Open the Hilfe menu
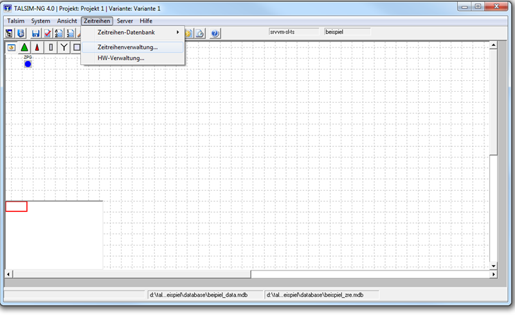Viewport: 515px width, 318px height. (x=146, y=21)
